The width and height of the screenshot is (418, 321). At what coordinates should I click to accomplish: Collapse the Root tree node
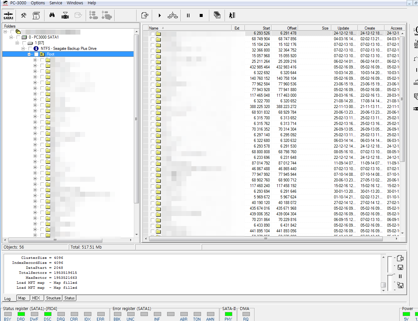[29, 54]
